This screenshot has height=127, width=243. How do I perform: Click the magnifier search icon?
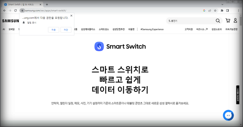218,20
